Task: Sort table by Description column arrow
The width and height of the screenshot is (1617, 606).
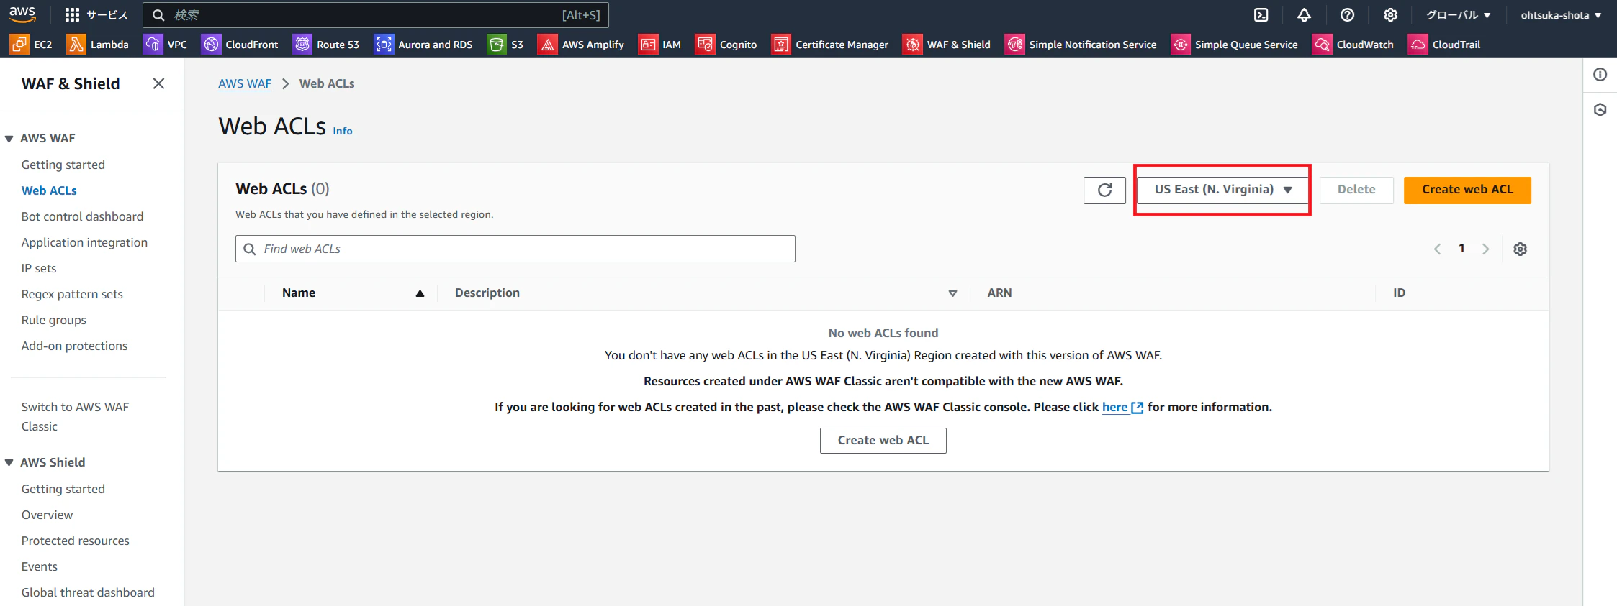Action: click(952, 293)
